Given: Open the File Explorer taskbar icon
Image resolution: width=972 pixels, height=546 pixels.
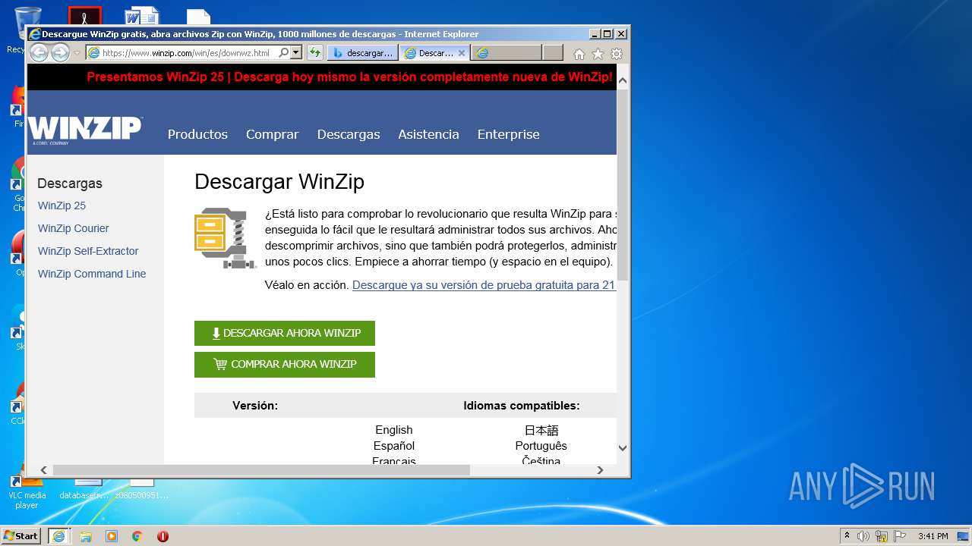Looking at the screenshot, I should pos(86,536).
